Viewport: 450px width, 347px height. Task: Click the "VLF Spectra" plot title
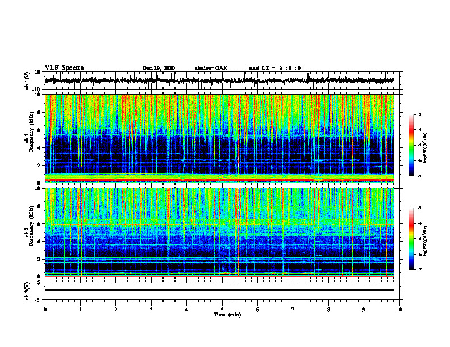click(x=64, y=68)
